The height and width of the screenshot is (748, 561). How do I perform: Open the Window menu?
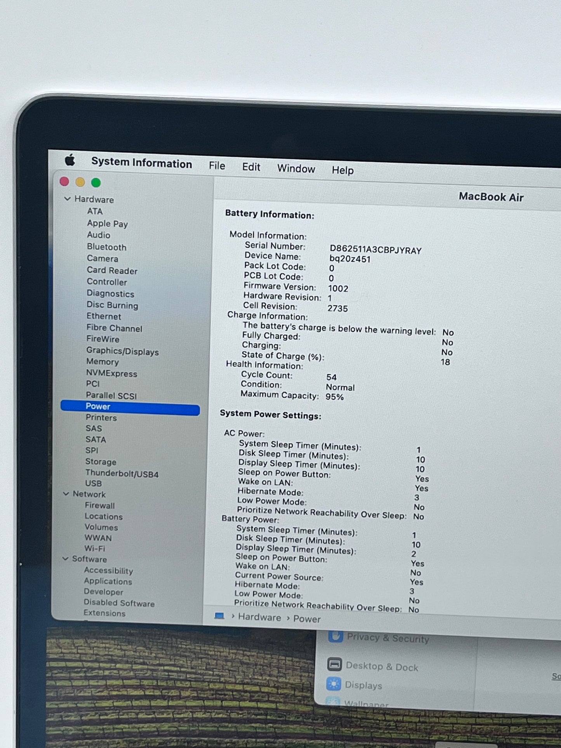pos(296,168)
